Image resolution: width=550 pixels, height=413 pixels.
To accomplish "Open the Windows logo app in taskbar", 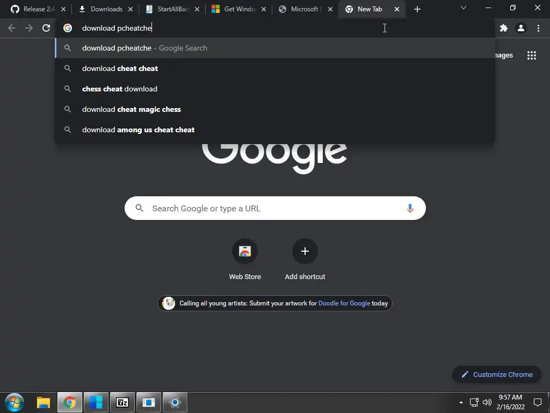I will [x=96, y=402].
